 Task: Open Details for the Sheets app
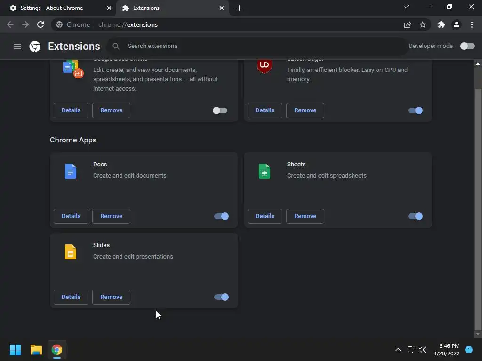tap(265, 216)
